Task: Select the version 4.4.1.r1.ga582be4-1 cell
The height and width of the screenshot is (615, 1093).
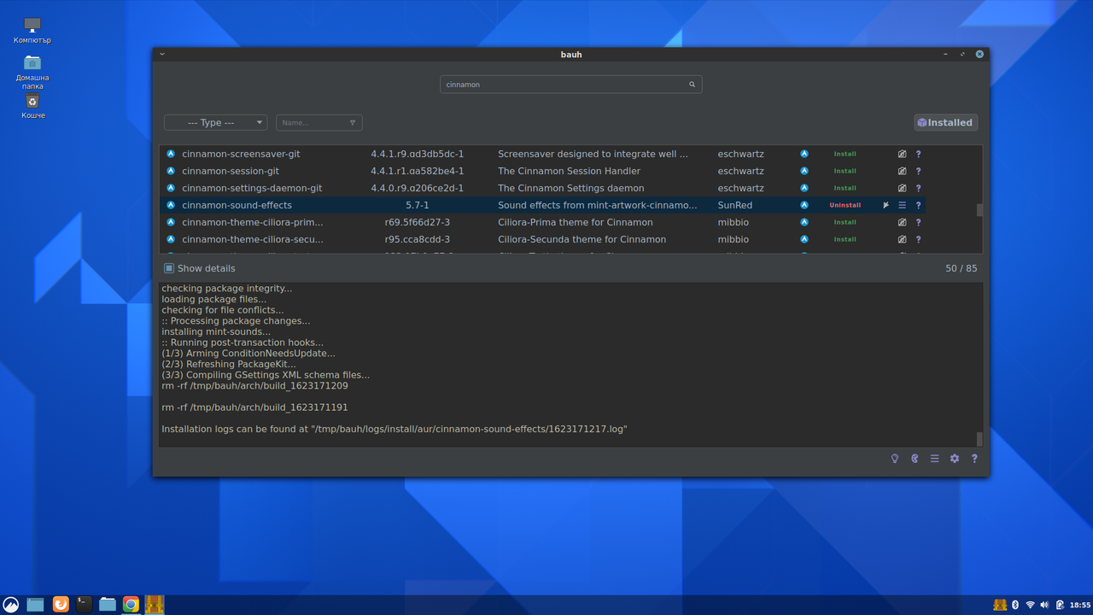Action: [418, 171]
